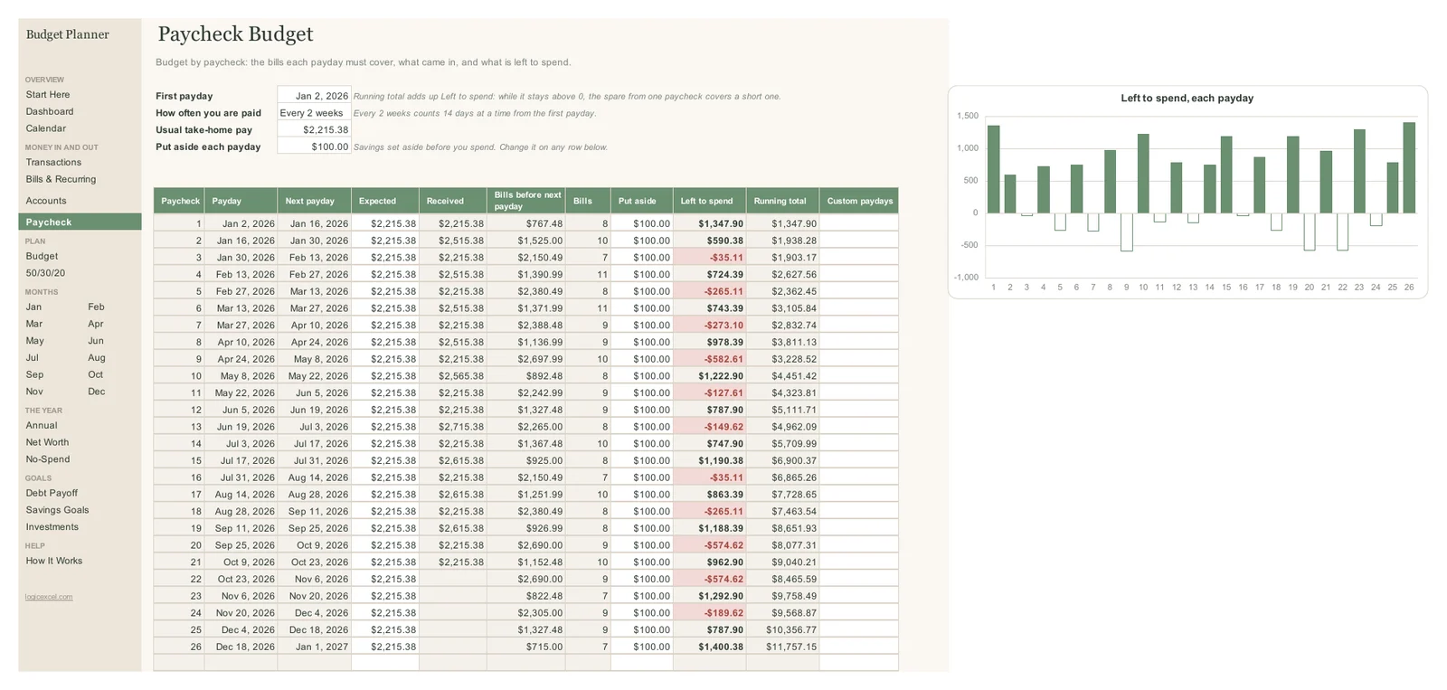Click the chart bar for payday 26
Image resolution: width=1447 pixels, height=690 pixels.
[x=1409, y=167]
